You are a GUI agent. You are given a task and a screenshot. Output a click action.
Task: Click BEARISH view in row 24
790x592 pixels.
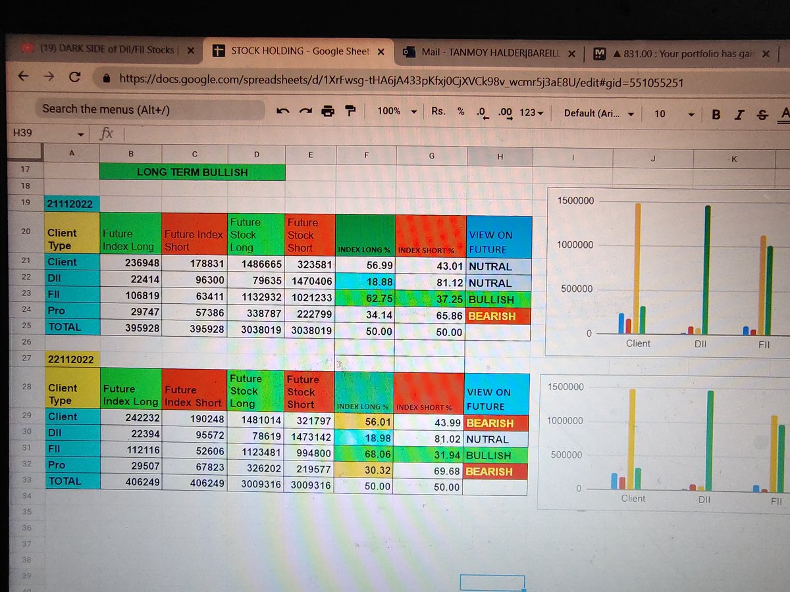(x=498, y=316)
